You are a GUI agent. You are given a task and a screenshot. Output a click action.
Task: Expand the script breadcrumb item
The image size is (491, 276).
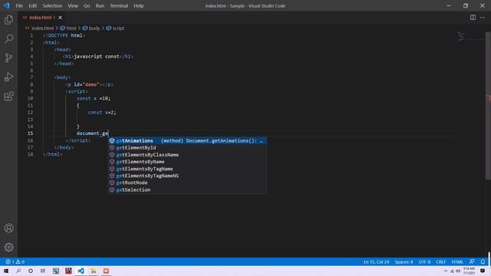(x=115, y=28)
